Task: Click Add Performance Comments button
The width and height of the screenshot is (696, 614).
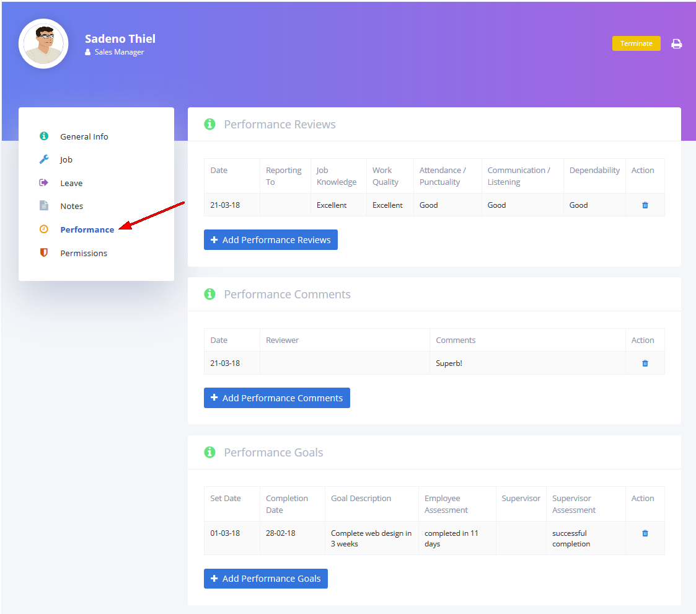Action: pos(276,398)
